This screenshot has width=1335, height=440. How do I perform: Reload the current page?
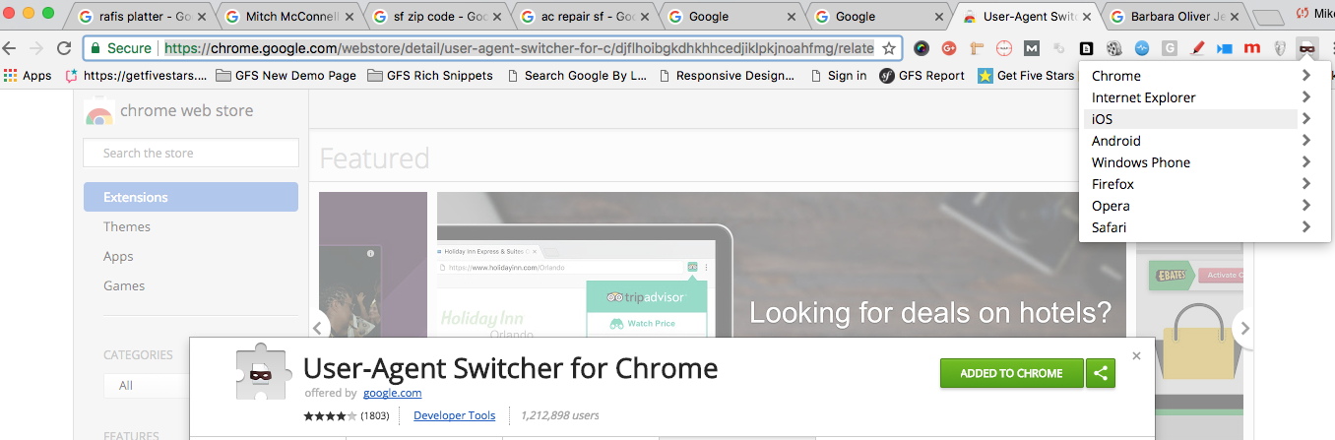coord(64,48)
